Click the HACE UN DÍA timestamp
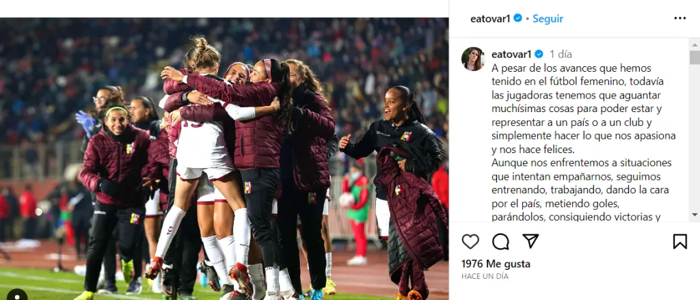This screenshot has height=300, width=700. (x=485, y=276)
